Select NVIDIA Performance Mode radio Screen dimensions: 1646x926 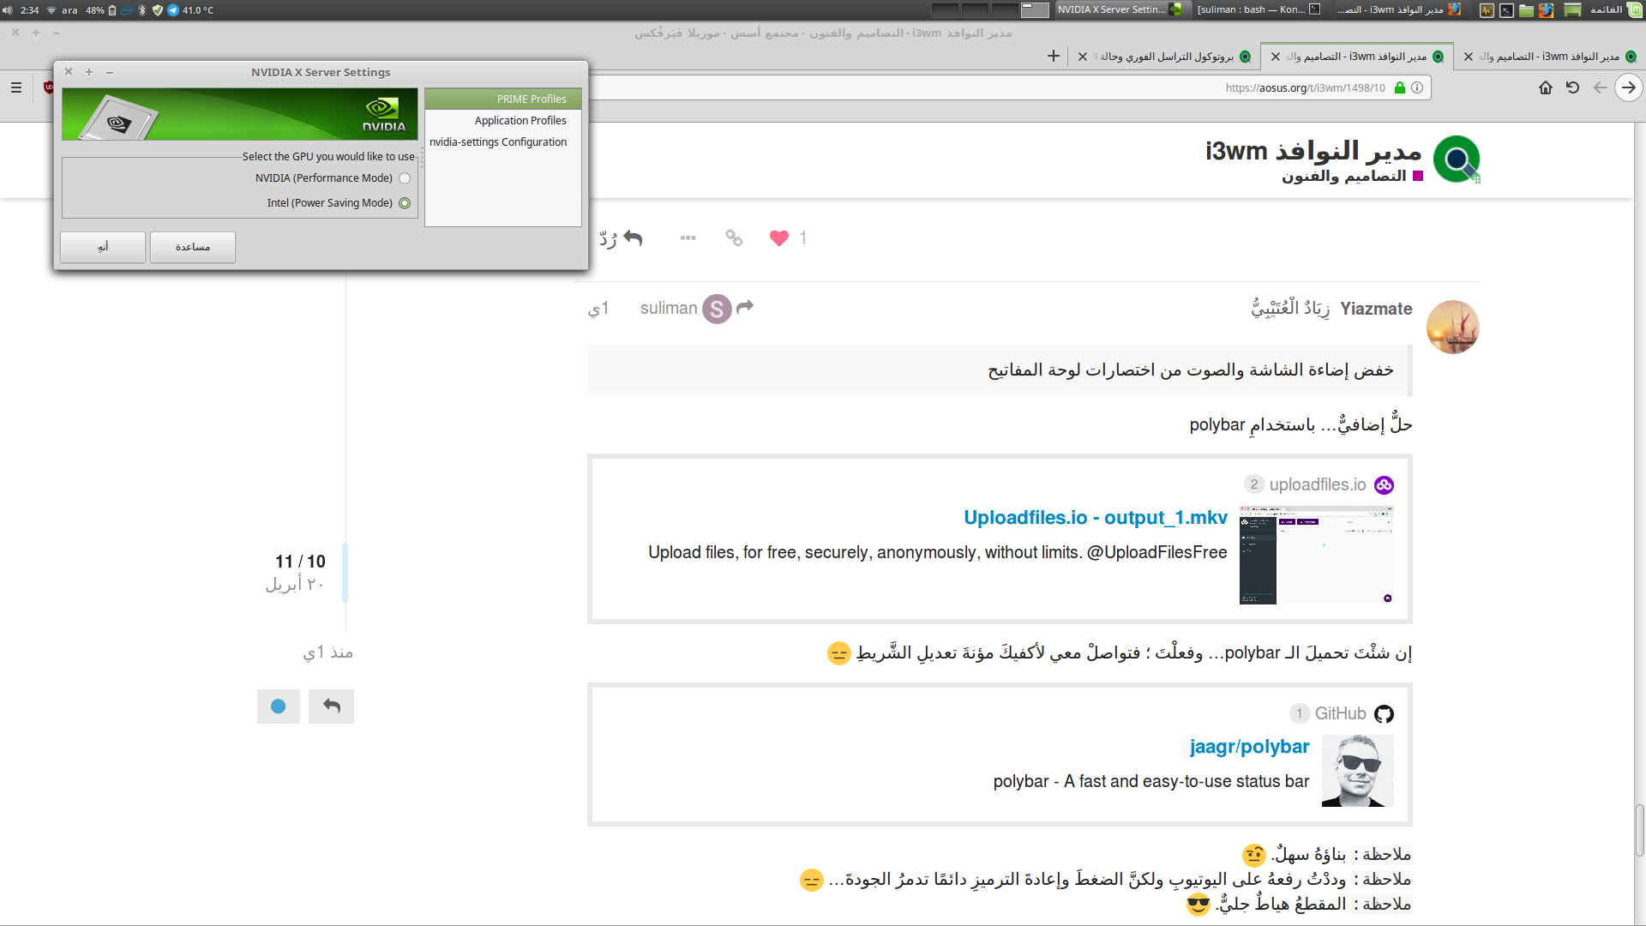(x=405, y=178)
